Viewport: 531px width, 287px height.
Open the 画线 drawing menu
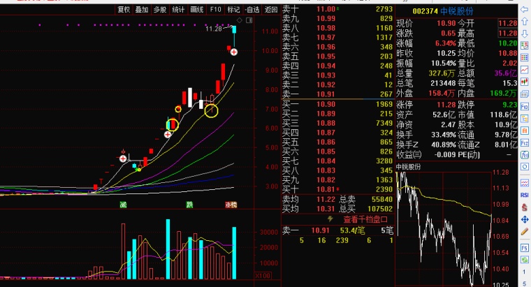click(x=197, y=10)
